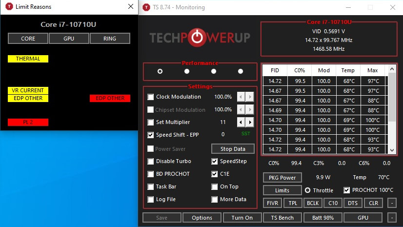Viewport: 403px width, 227px height.
Task: Uncheck the SpeedStep option
Action: [x=214, y=162]
